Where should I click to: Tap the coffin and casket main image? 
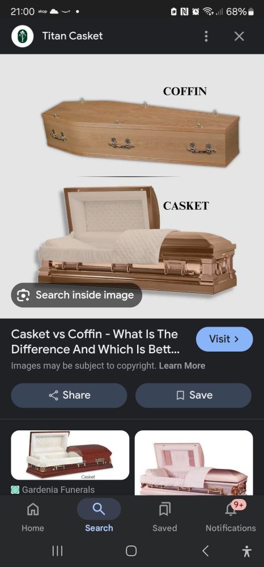tap(132, 186)
